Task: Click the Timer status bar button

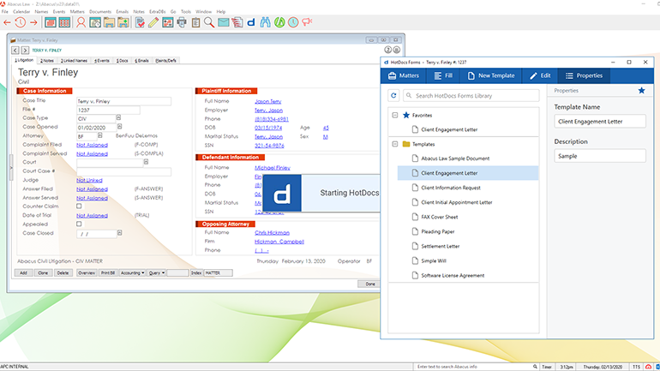Action: coord(547,367)
